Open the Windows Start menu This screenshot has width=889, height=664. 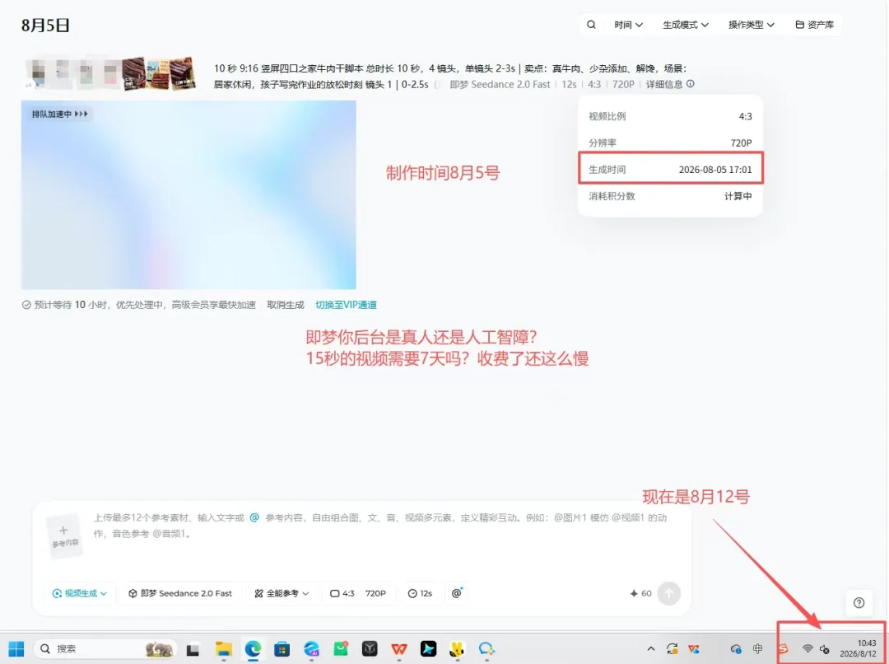pos(16,648)
